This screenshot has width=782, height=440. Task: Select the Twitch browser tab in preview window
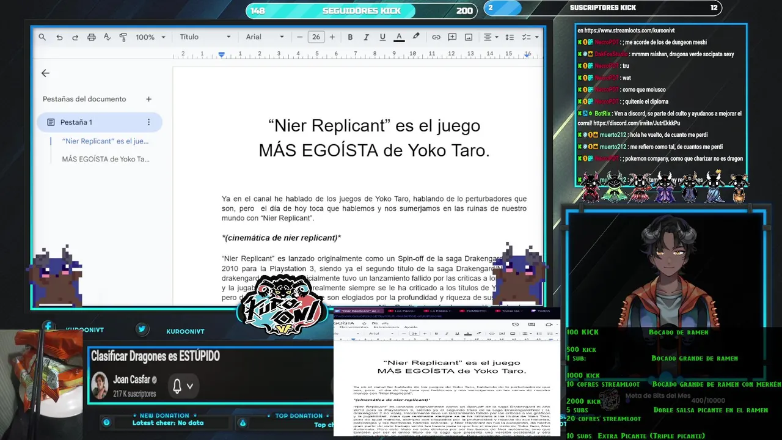point(543,311)
